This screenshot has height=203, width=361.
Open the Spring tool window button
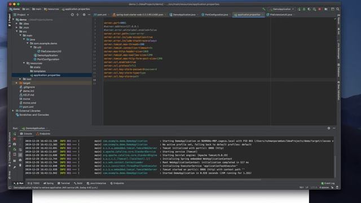pyautogui.click(x=49, y=183)
